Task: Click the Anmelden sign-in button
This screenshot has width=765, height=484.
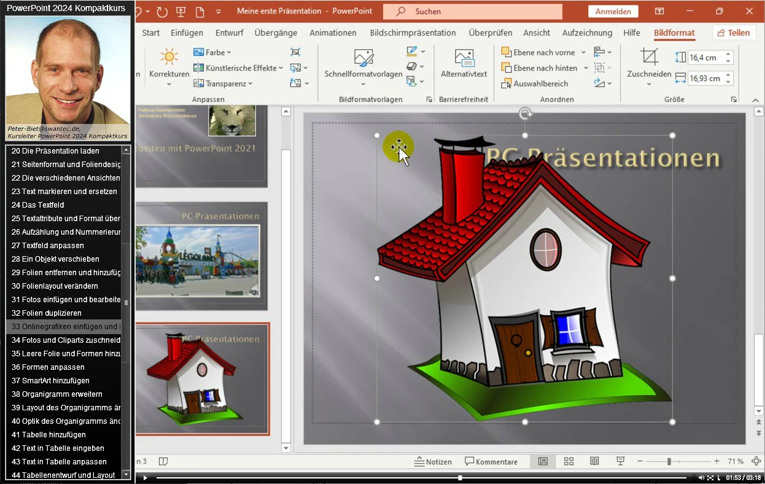Action: point(613,12)
